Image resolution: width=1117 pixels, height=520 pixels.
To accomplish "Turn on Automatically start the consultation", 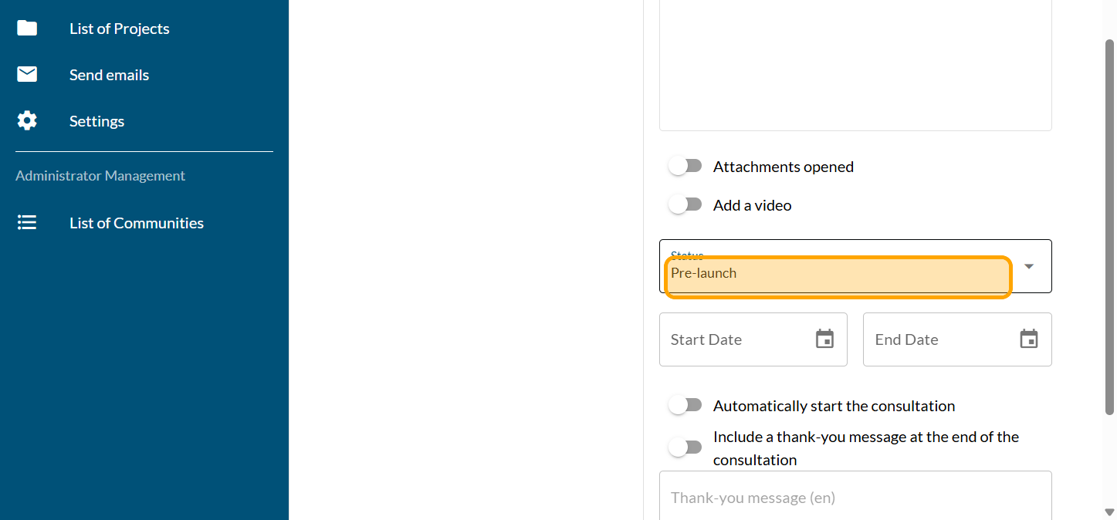I will (685, 406).
